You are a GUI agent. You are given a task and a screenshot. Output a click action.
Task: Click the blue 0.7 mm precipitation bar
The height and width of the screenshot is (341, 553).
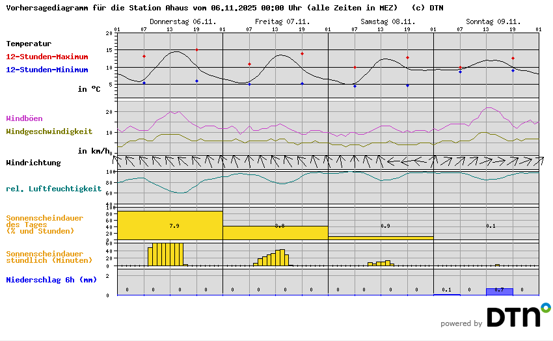click(499, 291)
